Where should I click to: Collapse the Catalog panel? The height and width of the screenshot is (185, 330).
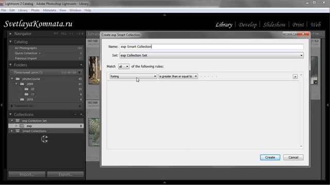10,42
